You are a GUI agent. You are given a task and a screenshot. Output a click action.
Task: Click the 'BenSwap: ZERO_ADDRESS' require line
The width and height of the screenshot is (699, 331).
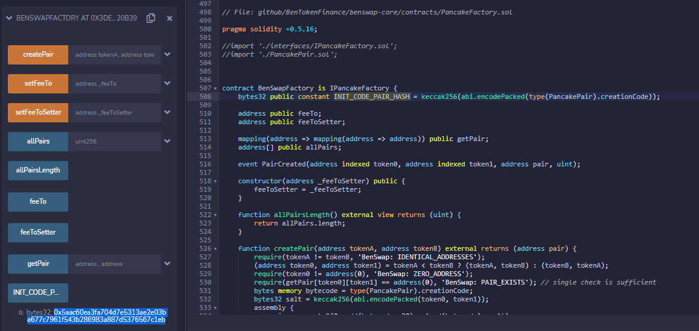(x=363, y=274)
